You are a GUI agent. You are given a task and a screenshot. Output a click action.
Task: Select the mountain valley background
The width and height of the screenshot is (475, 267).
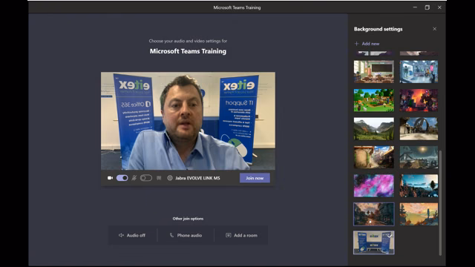point(374,128)
